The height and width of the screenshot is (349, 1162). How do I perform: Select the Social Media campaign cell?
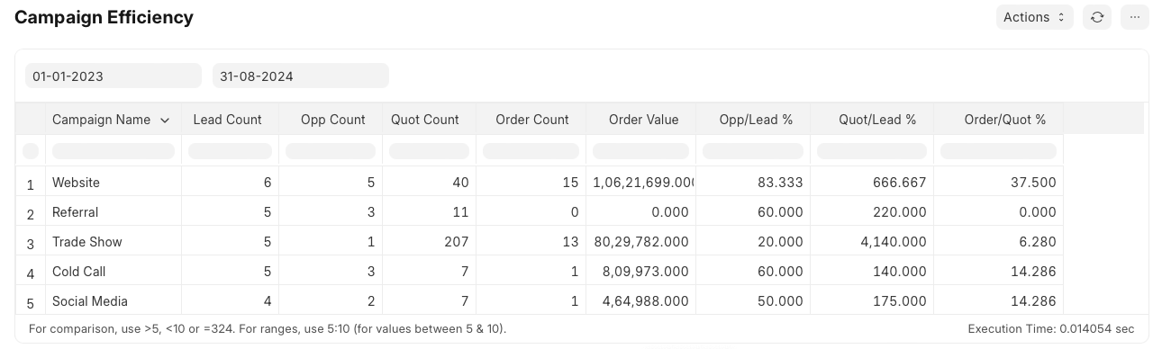point(113,301)
